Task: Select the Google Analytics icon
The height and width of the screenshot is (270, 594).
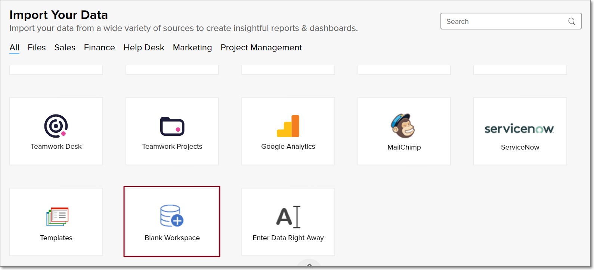Action: tap(288, 126)
